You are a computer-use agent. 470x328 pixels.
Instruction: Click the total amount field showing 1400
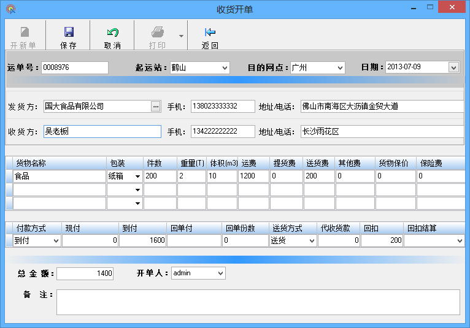point(85,273)
